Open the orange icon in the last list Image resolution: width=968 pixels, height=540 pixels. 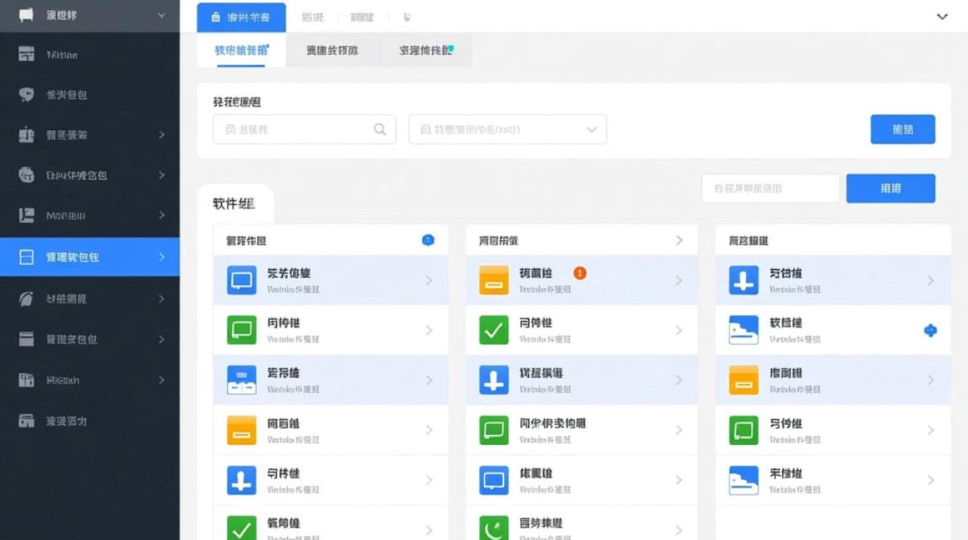[743, 380]
